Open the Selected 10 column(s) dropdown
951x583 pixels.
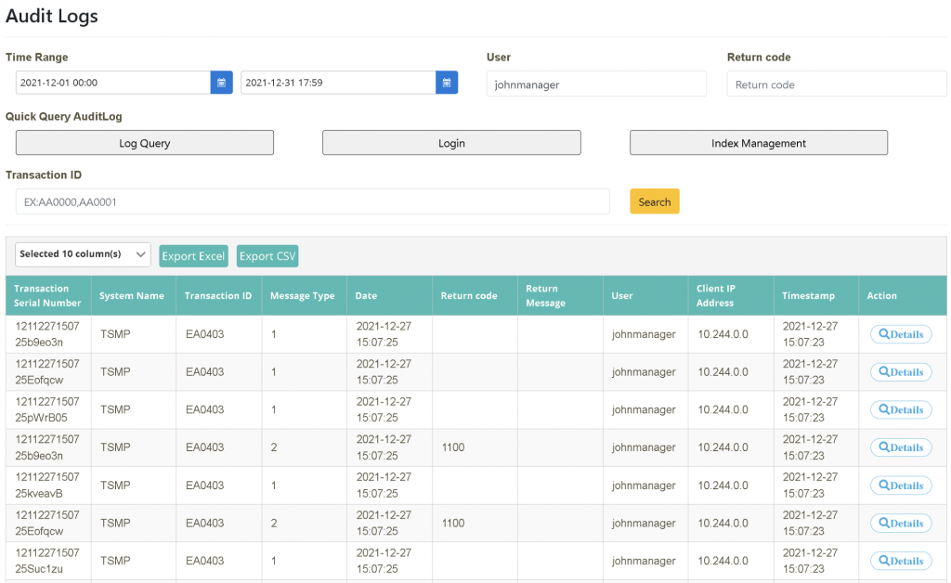[82, 254]
